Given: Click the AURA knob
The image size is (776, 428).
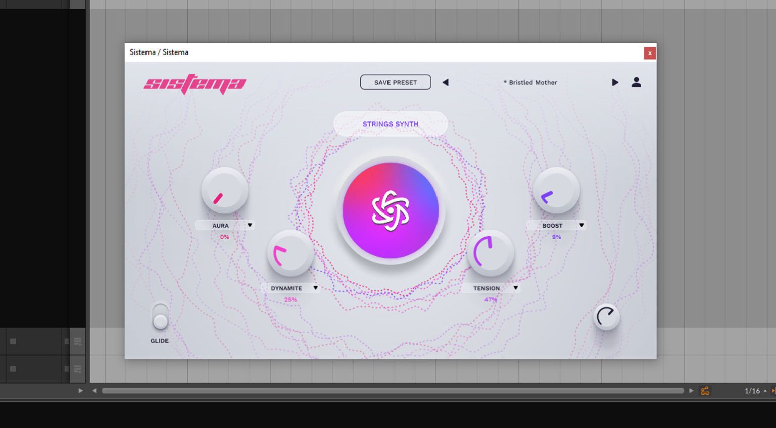Looking at the screenshot, I should 224,191.
